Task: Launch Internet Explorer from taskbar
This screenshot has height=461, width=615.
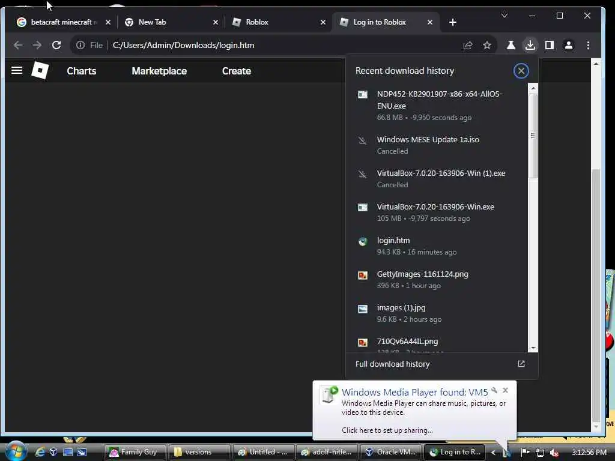Action: (x=40, y=452)
